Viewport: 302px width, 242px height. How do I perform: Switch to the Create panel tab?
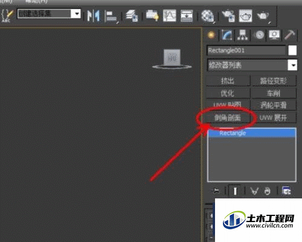pyautogui.click(x=211, y=35)
